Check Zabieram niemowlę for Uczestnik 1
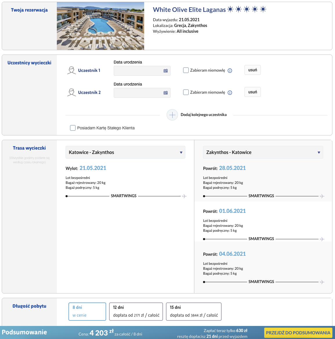The width and height of the screenshot is (335, 339). [186, 70]
